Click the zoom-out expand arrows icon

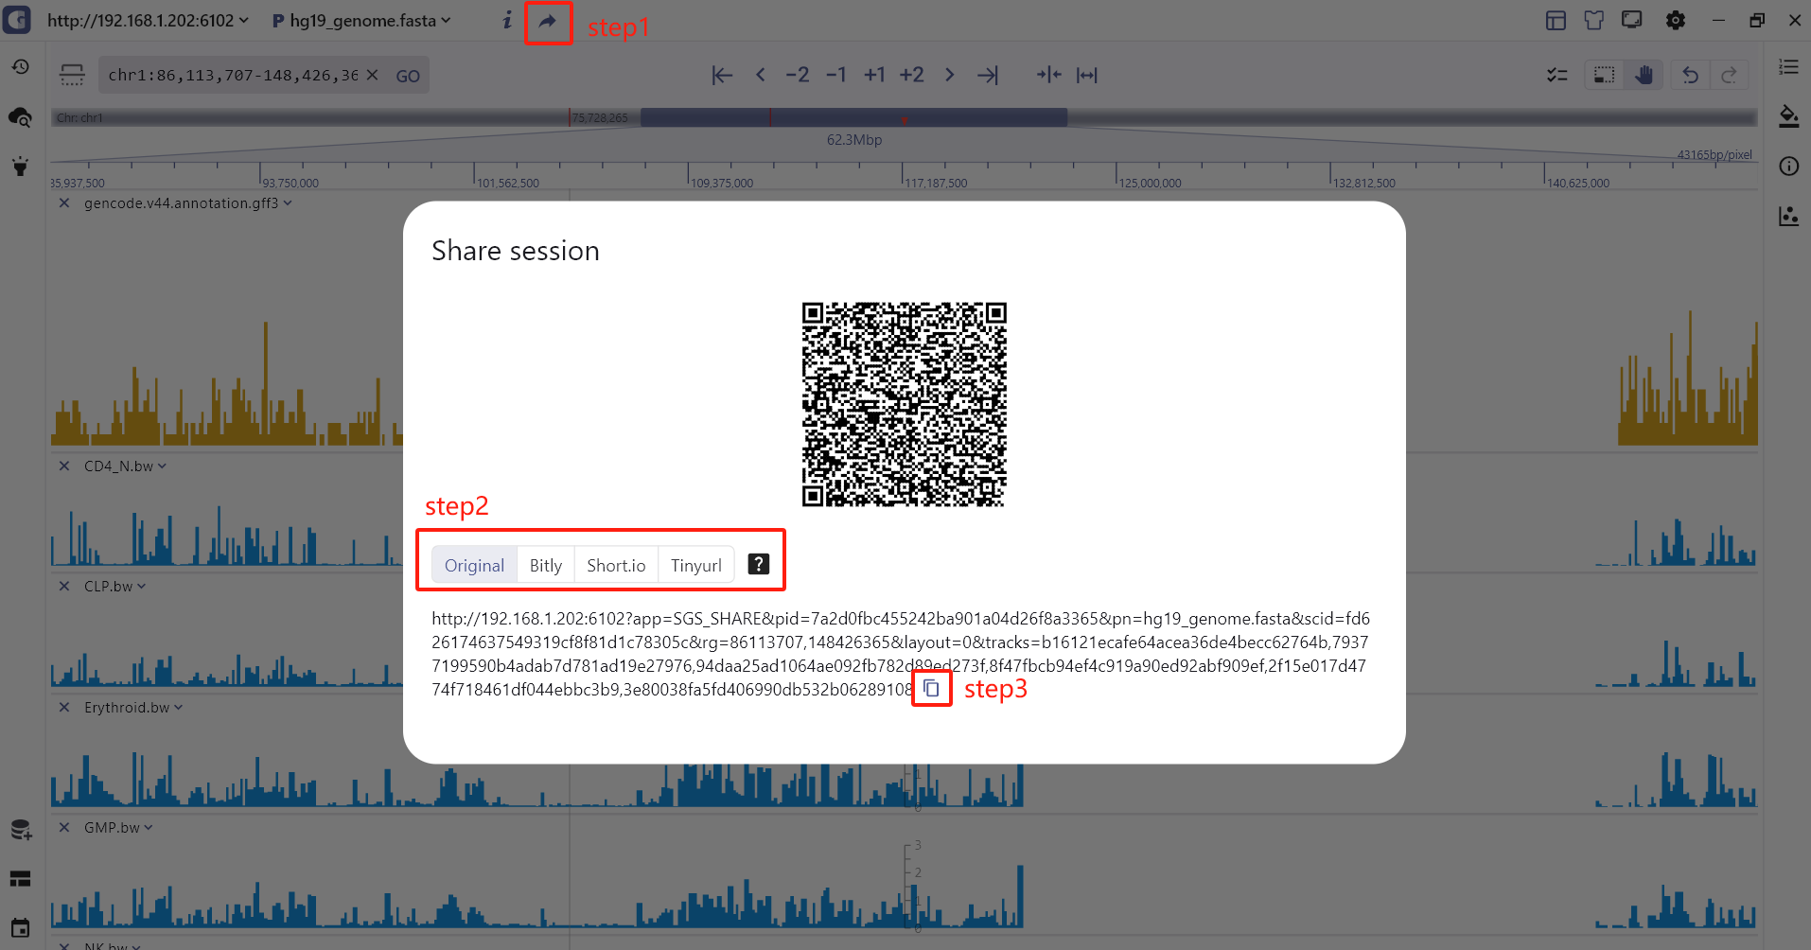[1087, 75]
